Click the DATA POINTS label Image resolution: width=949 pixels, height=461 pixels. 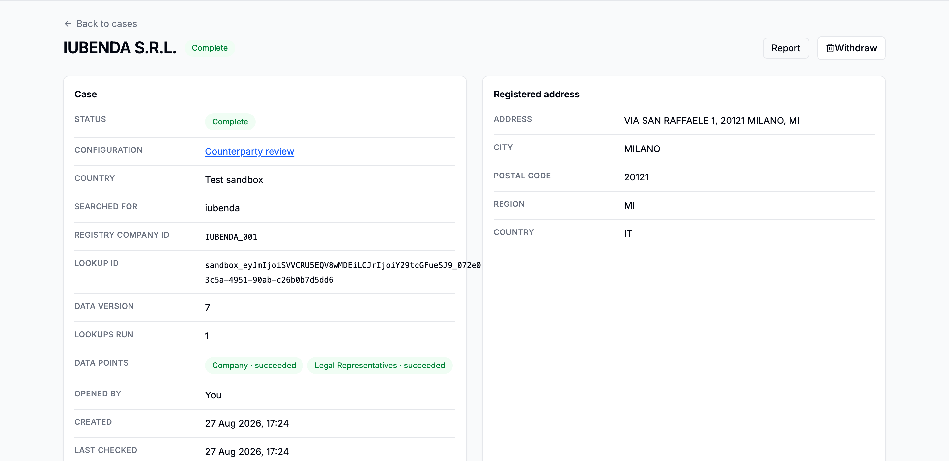pyautogui.click(x=101, y=363)
